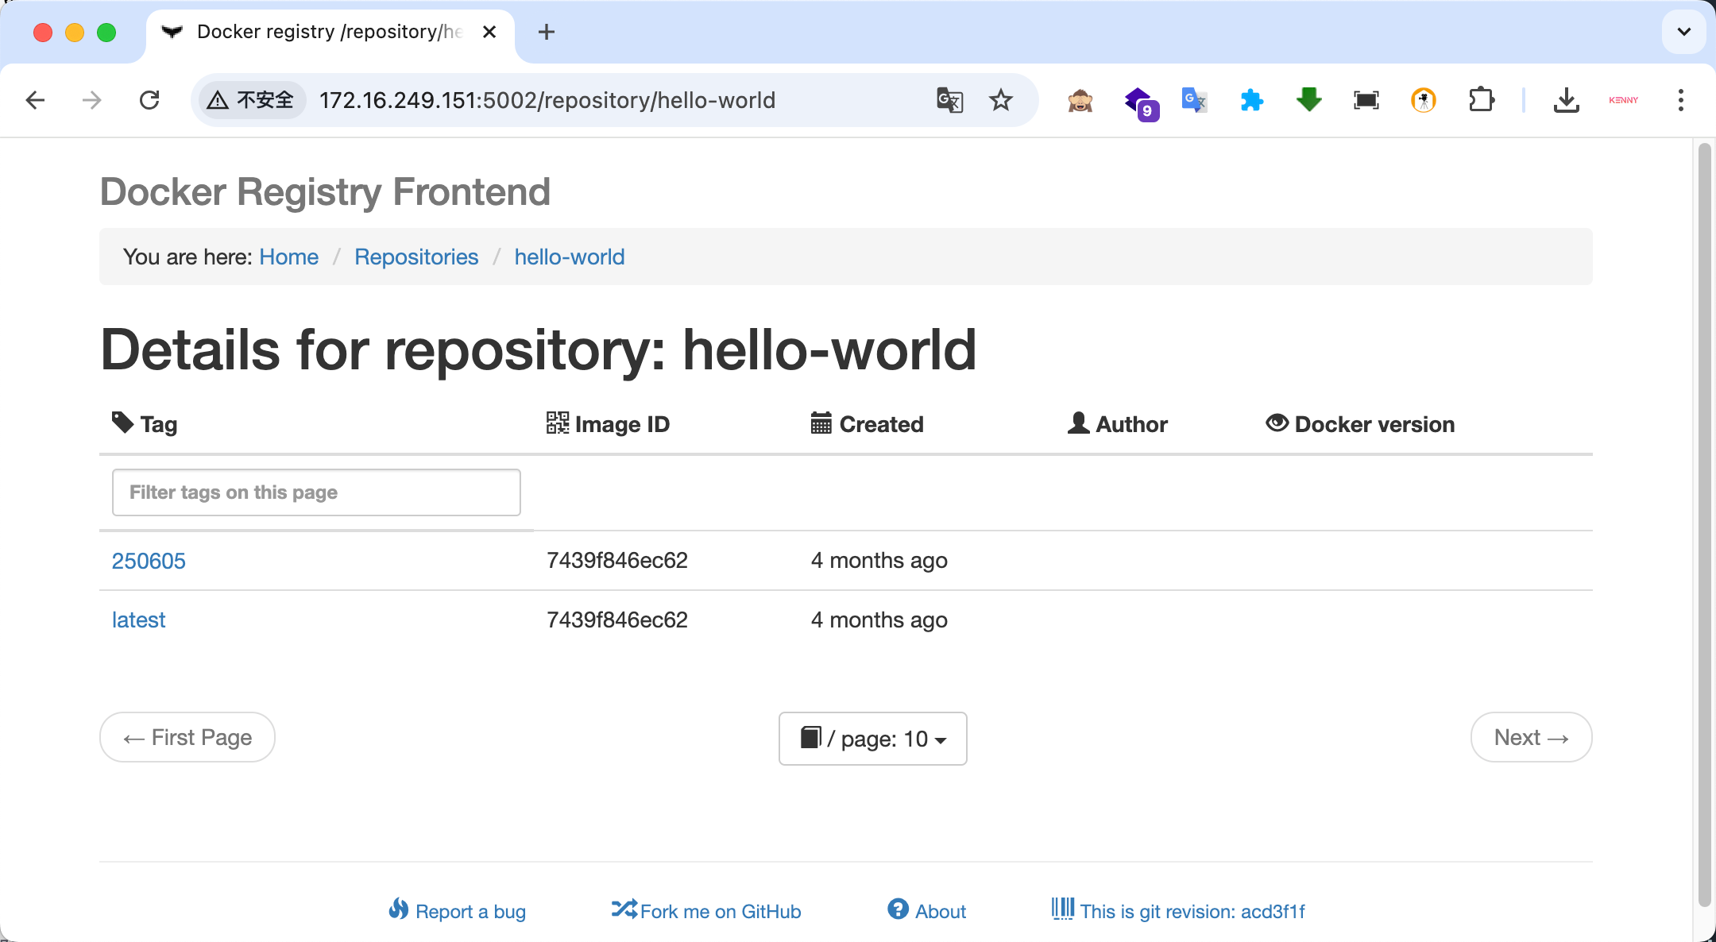Click created time in the latest row
The height and width of the screenshot is (942, 1716).
point(879,620)
